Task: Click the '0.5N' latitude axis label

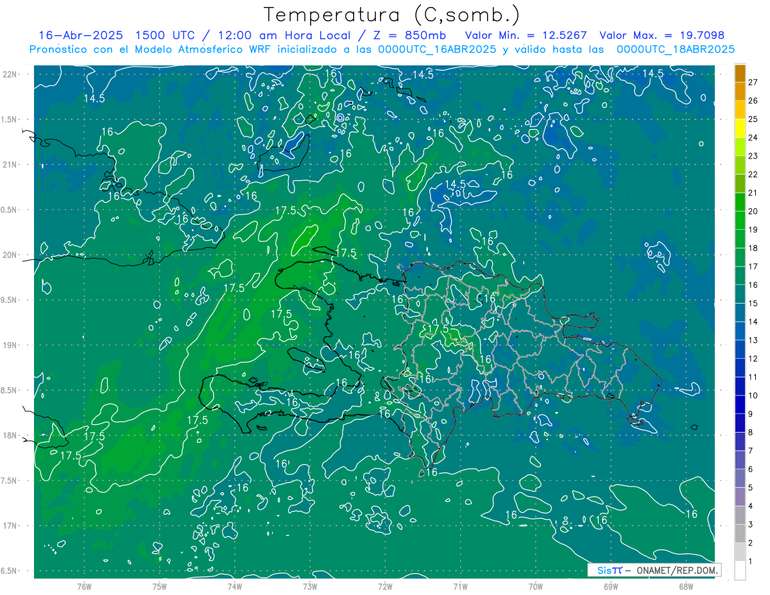Action: pyautogui.click(x=9, y=210)
